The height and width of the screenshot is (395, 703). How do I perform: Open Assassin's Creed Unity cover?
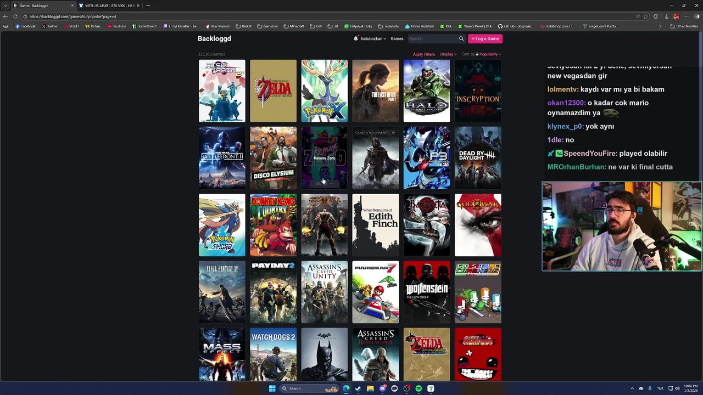tap(324, 292)
